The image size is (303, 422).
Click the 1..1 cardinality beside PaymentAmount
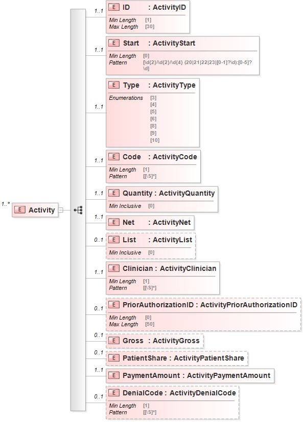coord(99,370)
